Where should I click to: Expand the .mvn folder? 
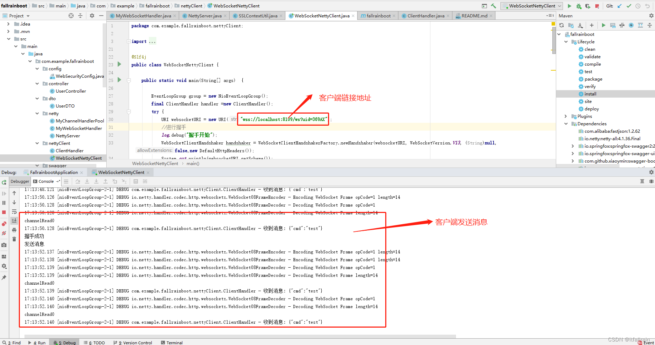point(9,31)
